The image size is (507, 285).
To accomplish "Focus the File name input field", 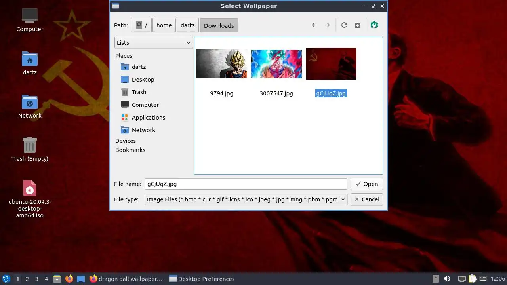I will [246, 184].
